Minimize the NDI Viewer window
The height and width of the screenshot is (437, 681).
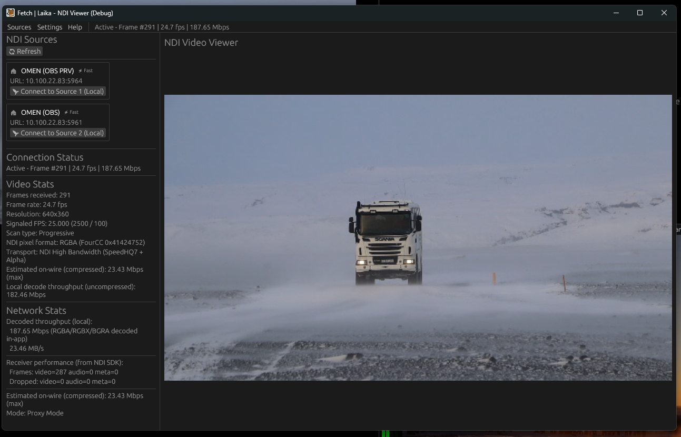click(616, 13)
